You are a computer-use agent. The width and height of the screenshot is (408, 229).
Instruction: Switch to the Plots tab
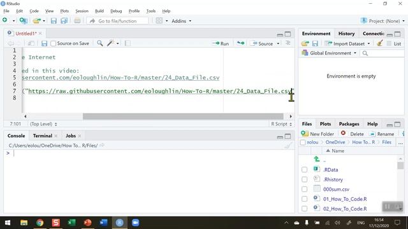325,124
